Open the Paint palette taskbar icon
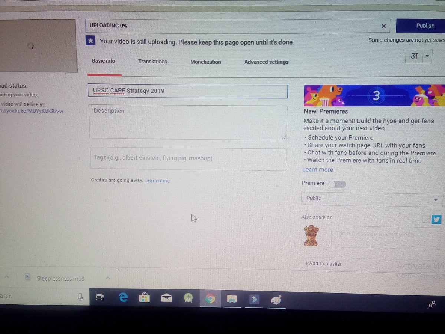 pos(276,300)
